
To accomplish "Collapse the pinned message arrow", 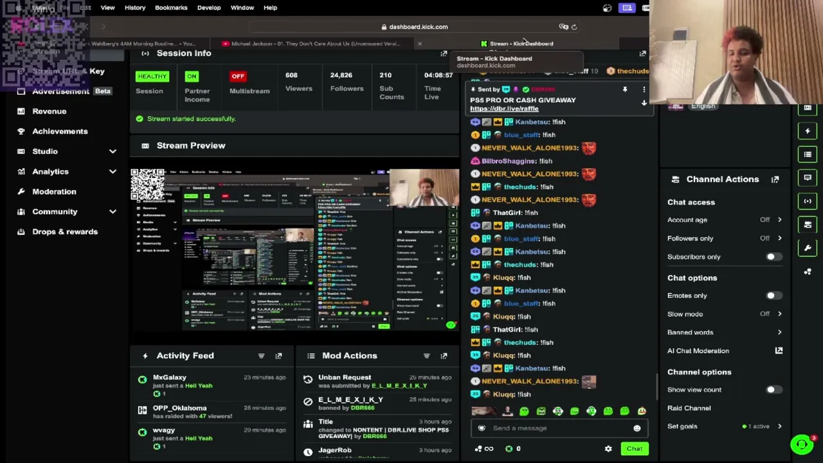I will coord(644,103).
